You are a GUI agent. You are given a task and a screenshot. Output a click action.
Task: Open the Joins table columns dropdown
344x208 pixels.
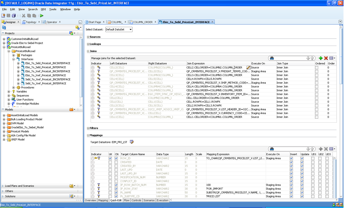click(332, 58)
